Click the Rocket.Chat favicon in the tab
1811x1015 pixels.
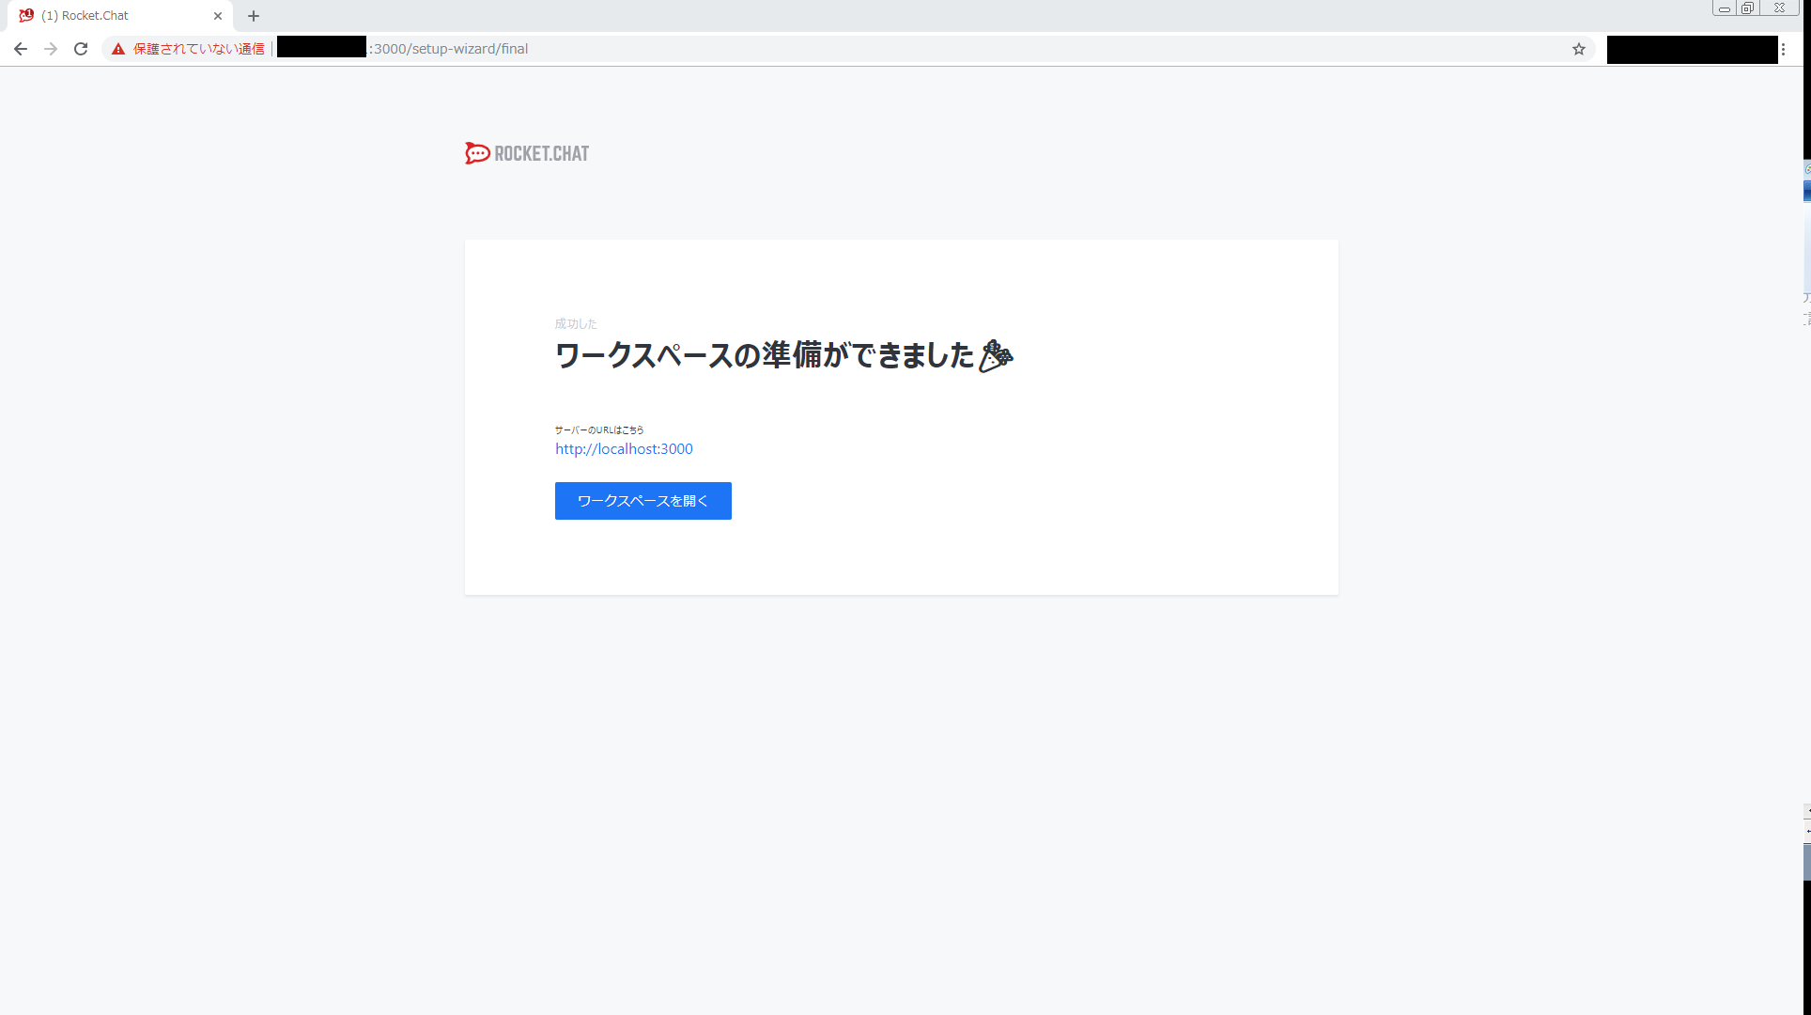point(26,16)
